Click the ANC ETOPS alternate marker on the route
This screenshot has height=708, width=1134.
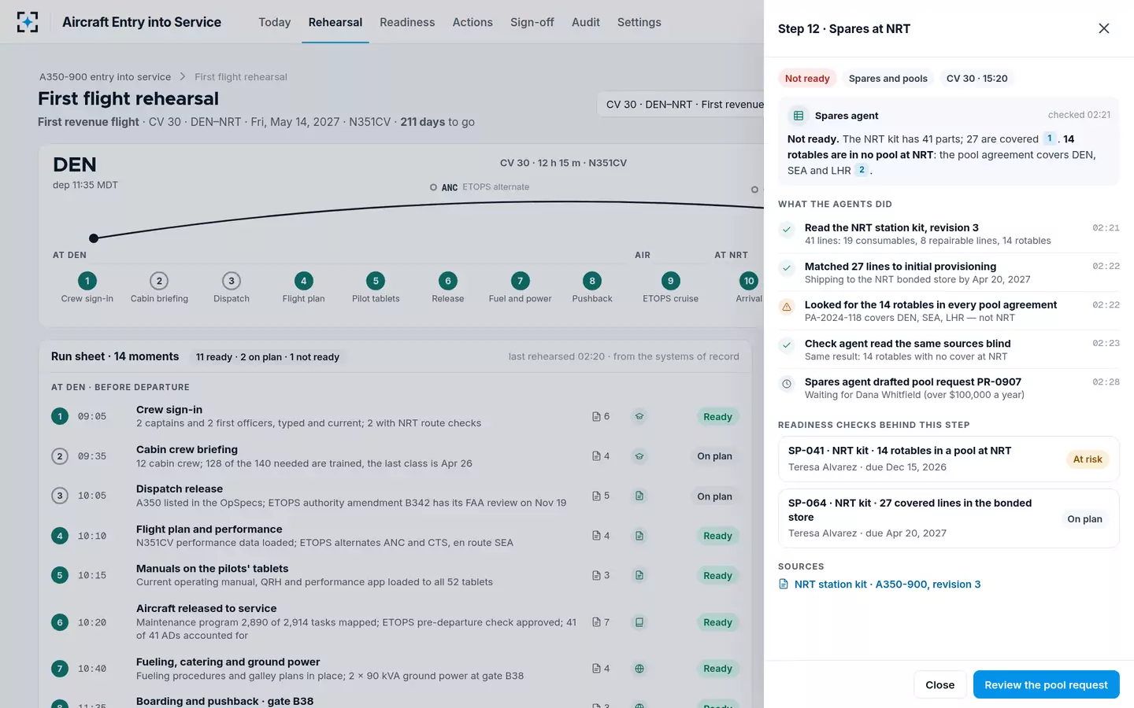tap(434, 187)
